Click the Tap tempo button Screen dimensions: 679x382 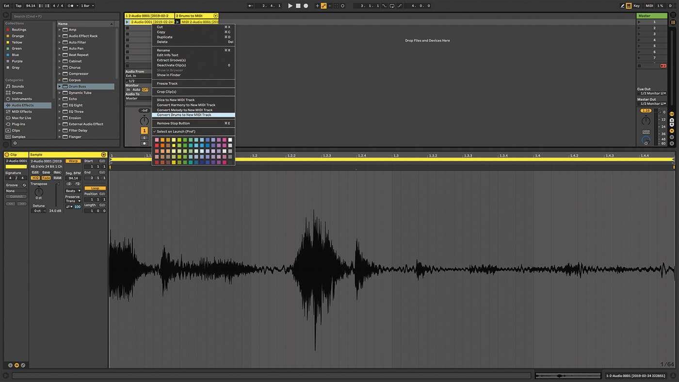18,6
